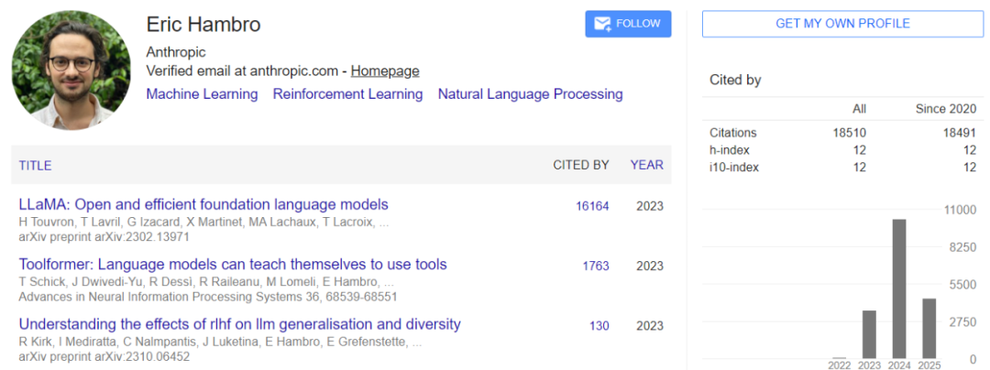The width and height of the screenshot is (990, 370).
Task: Sort publications by Title column header
Action: point(35,166)
